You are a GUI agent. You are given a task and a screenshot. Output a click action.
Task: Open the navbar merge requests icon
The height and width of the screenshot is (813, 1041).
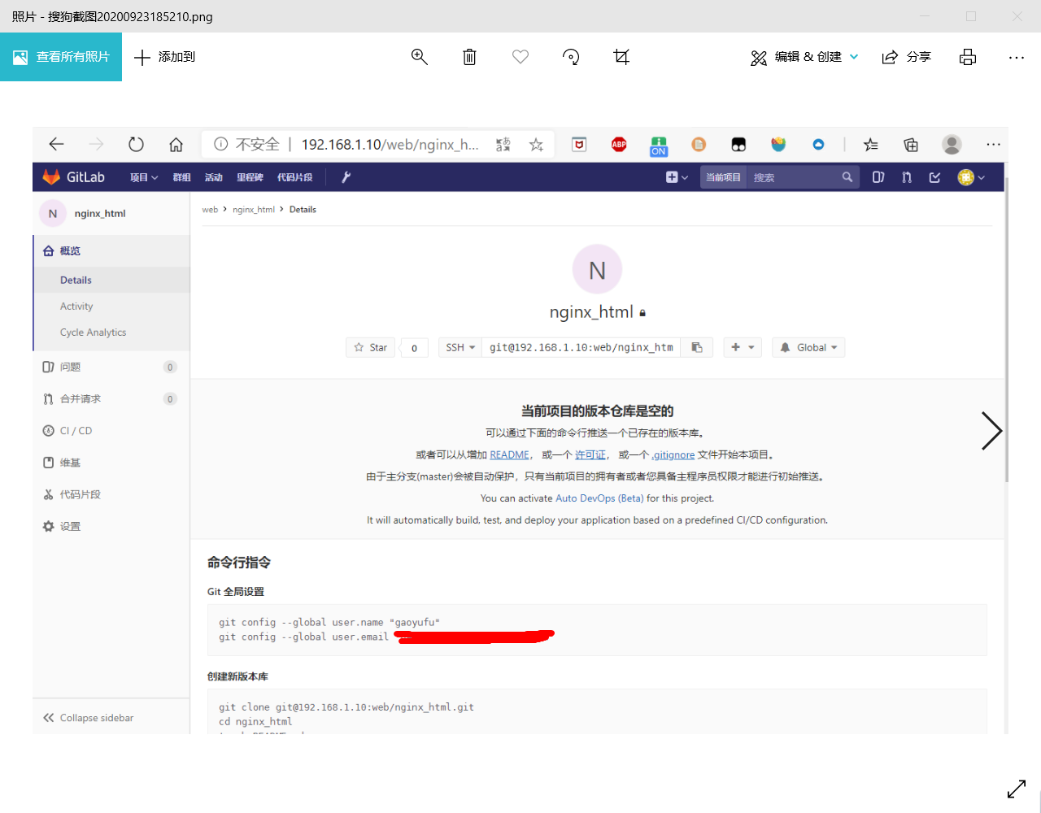click(x=907, y=177)
